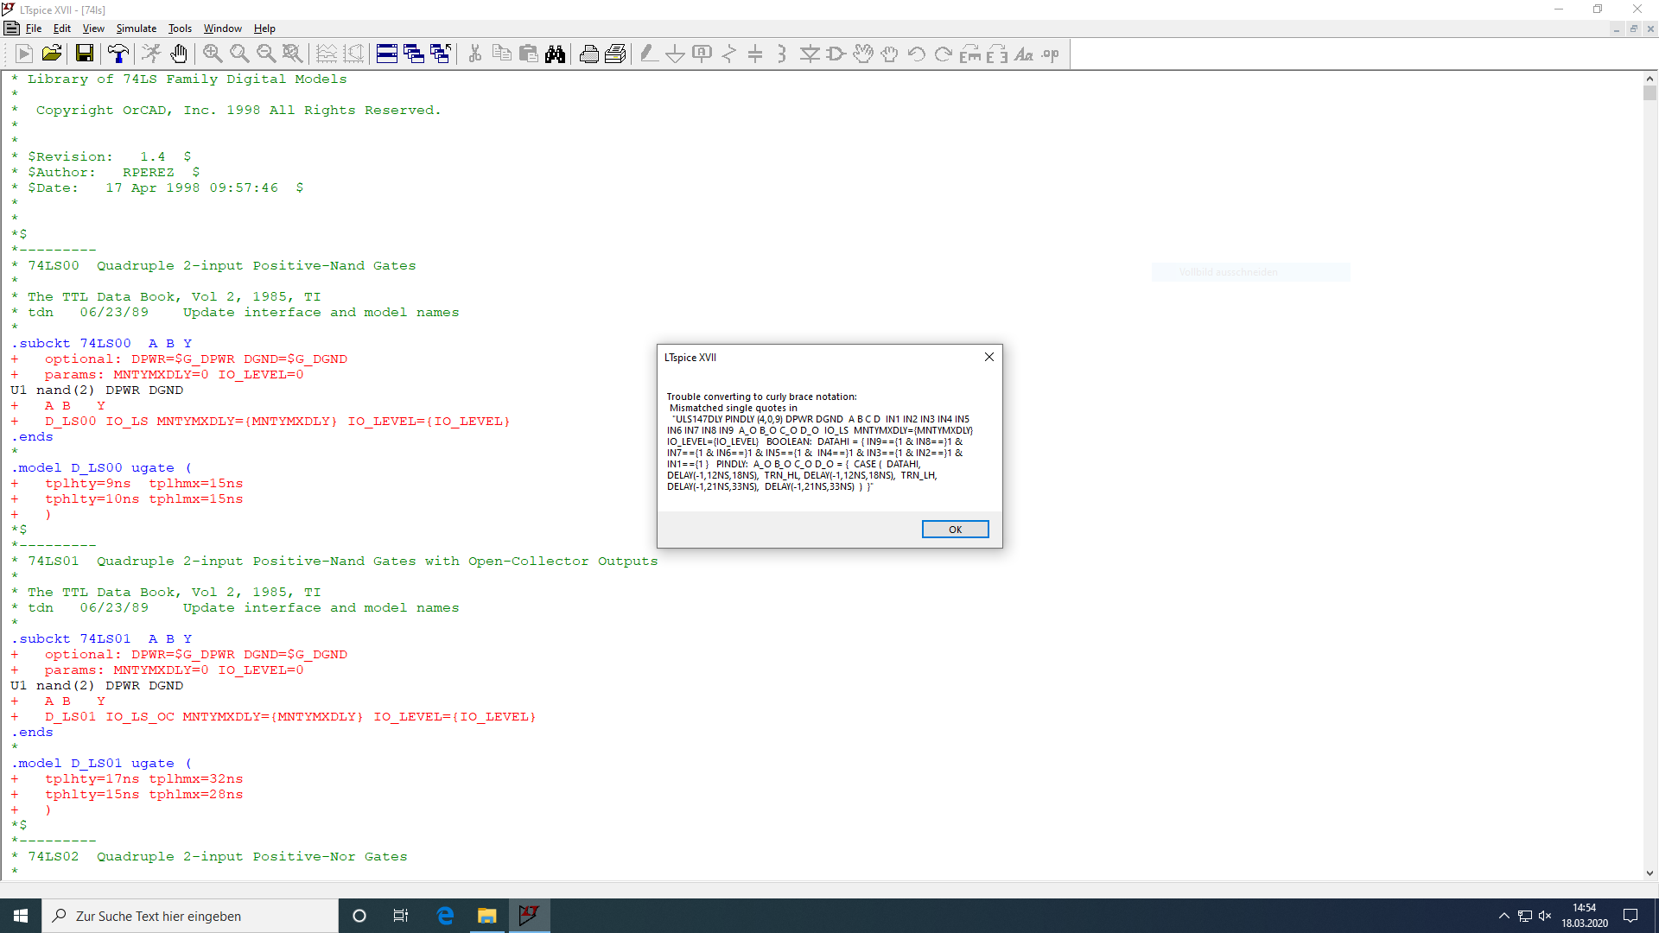This screenshot has width=1659, height=933.
Task: Click the Print icon
Action: click(x=615, y=54)
